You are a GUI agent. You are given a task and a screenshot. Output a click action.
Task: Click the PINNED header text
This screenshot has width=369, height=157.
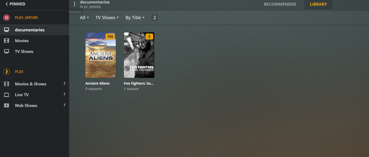click(x=17, y=4)
